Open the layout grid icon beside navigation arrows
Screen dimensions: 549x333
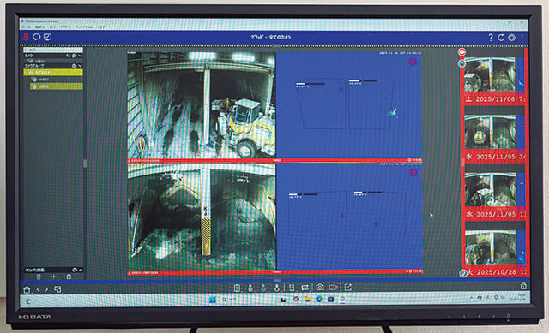tap(57, 289)
